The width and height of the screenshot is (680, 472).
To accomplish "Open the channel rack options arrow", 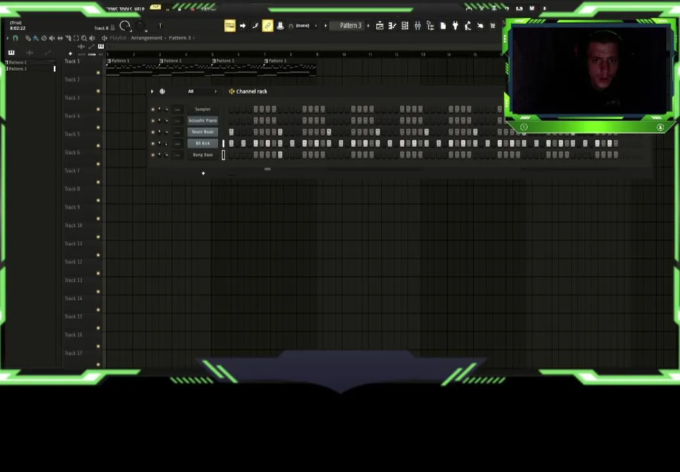I will (x=152, y=91).
